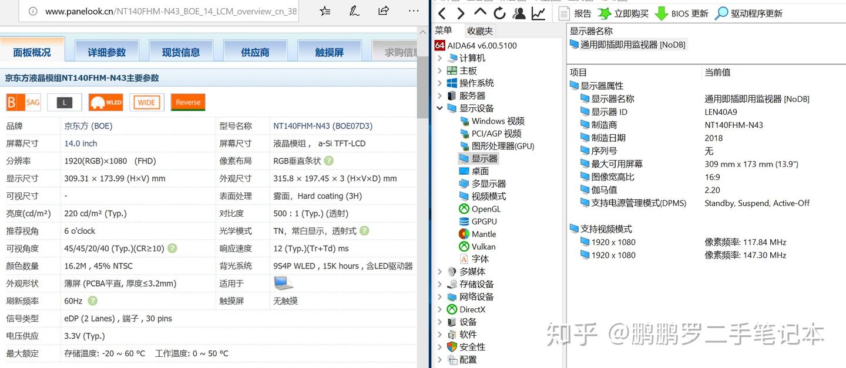Image resolution: width=846 pixels, height=368 pixels.
Task: Click the WLED backlight badge on the panel page
Action: (x=106, y=102)
